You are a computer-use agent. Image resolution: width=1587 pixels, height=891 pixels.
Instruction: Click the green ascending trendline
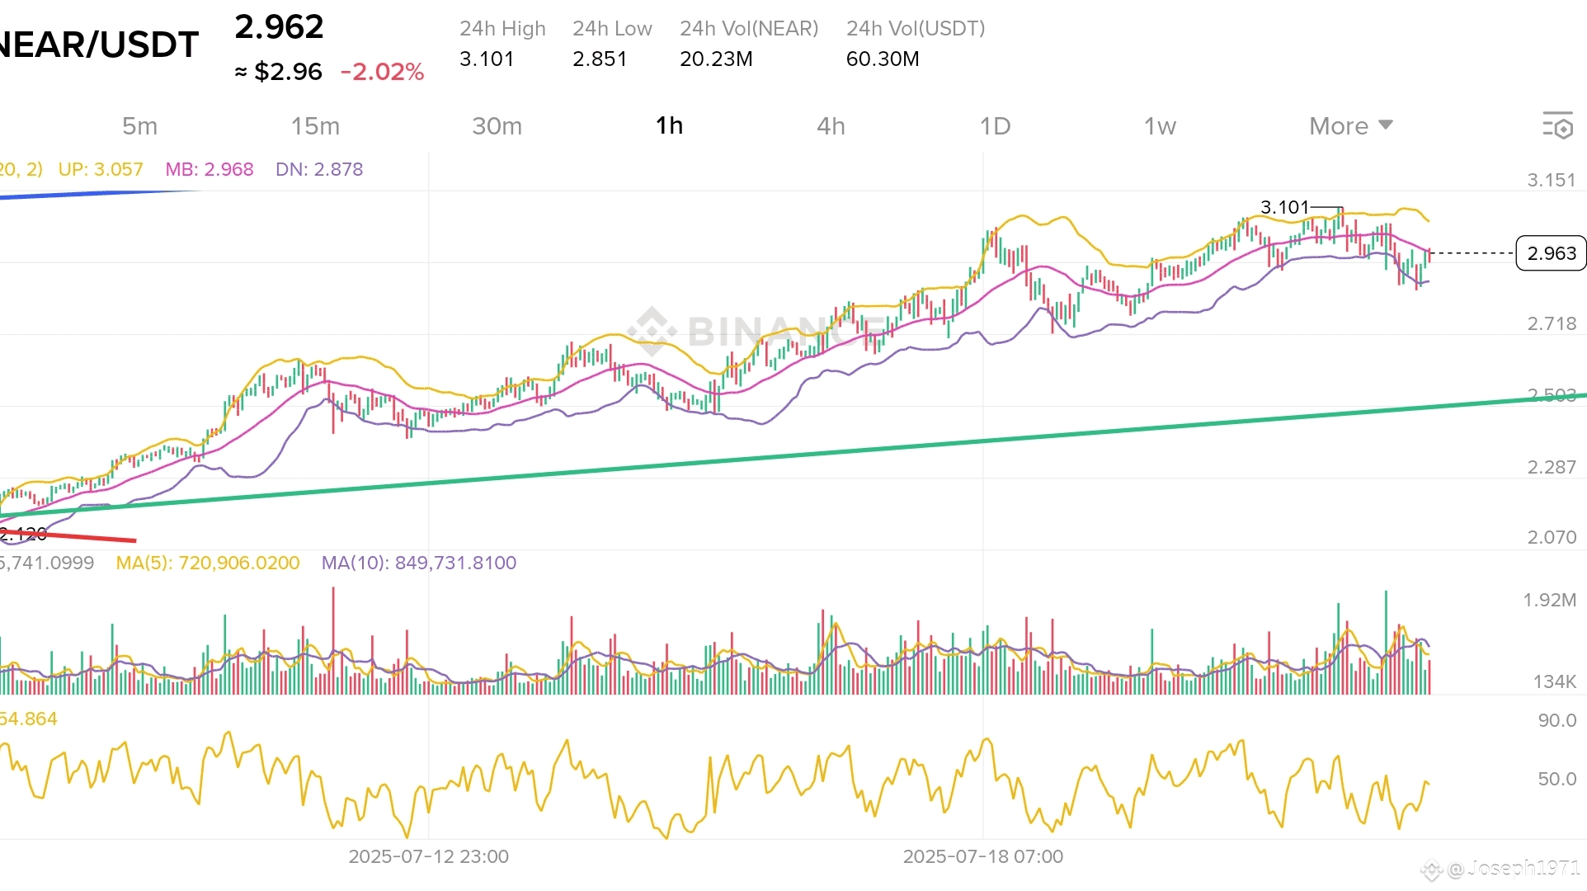825,452
